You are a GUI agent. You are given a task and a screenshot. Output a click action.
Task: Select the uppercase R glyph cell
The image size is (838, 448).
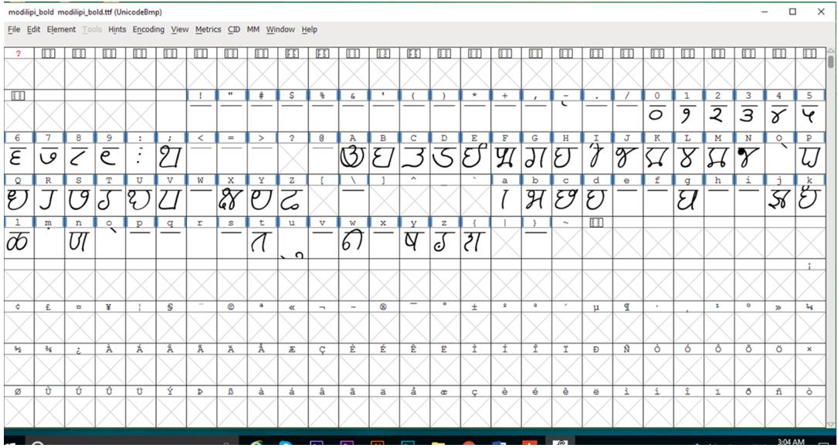point(49,200)
